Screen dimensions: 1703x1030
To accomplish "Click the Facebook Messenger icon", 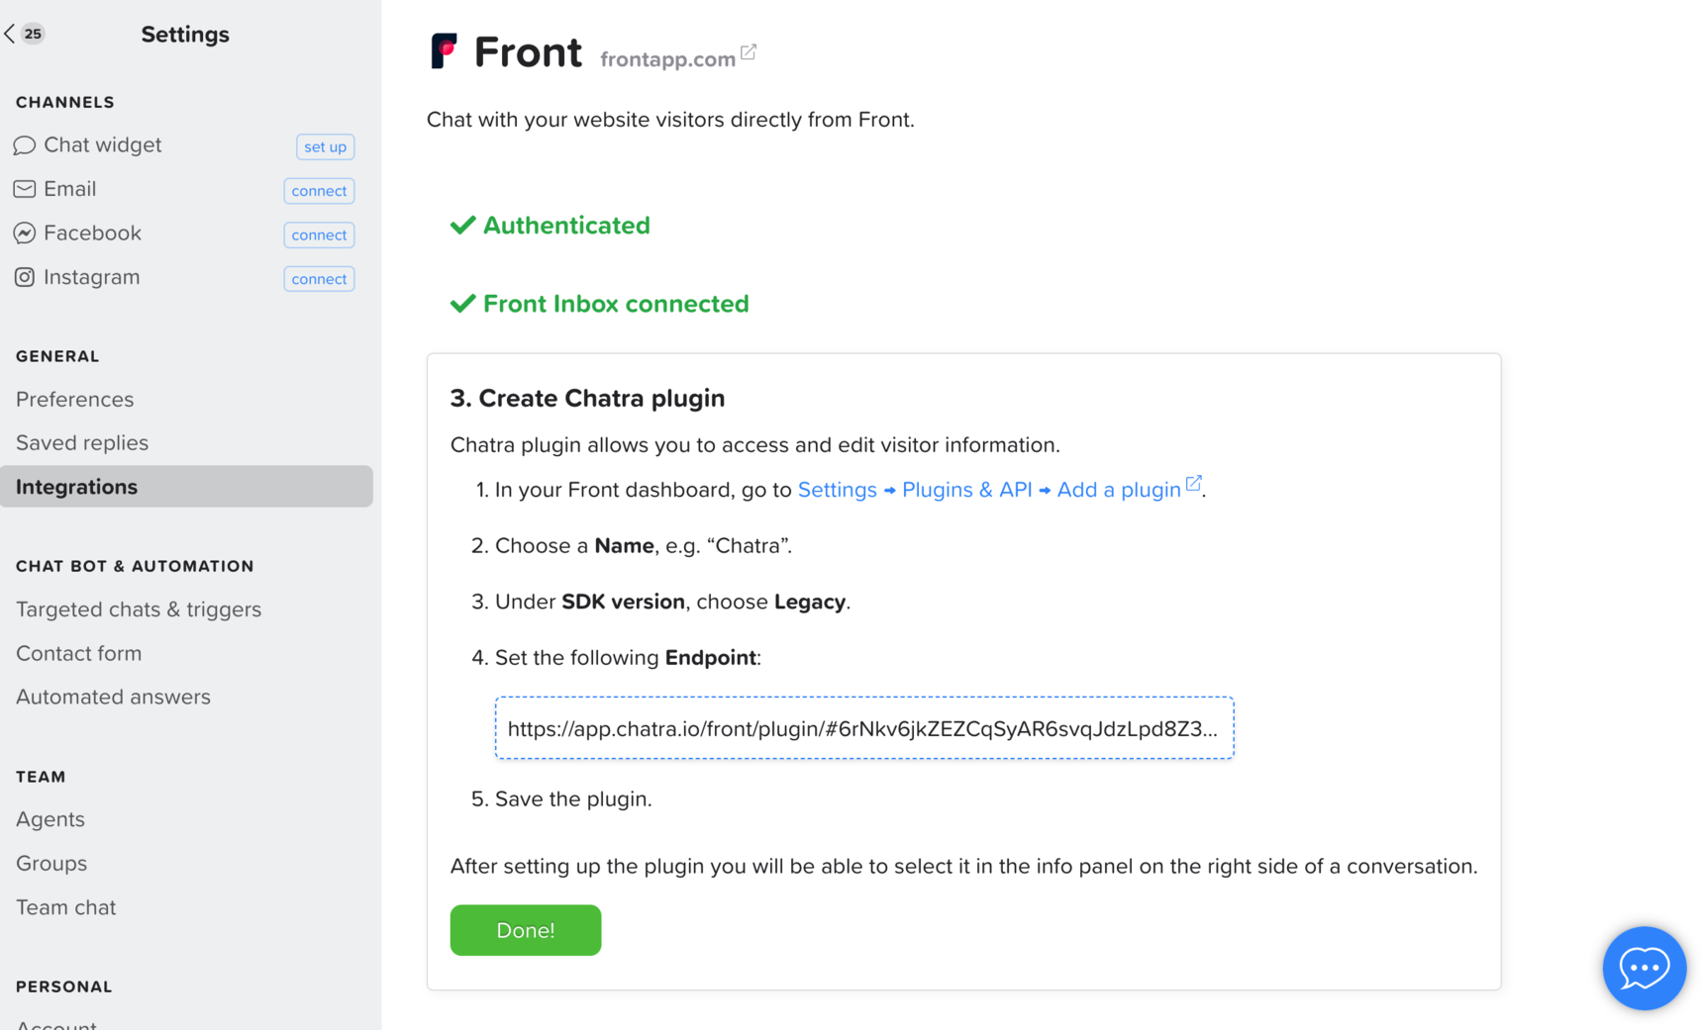I will [x=25, y=234].
